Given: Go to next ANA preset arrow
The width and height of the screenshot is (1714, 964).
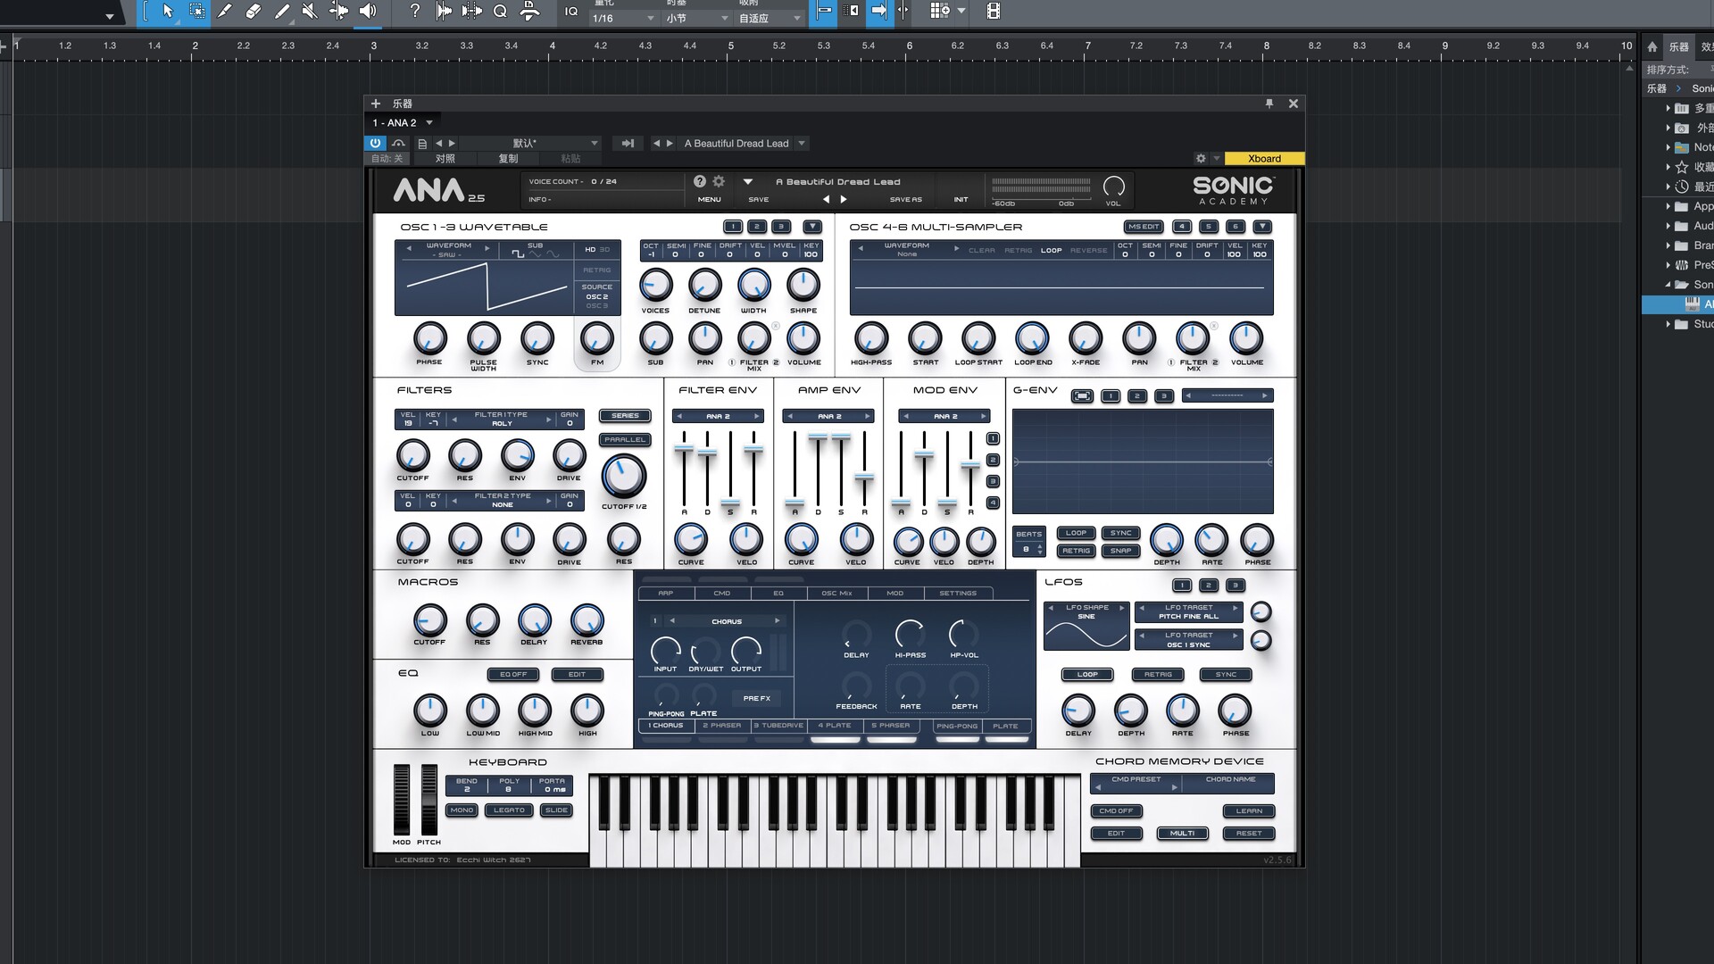Looking at the screenshot, I should coord(844,199).
